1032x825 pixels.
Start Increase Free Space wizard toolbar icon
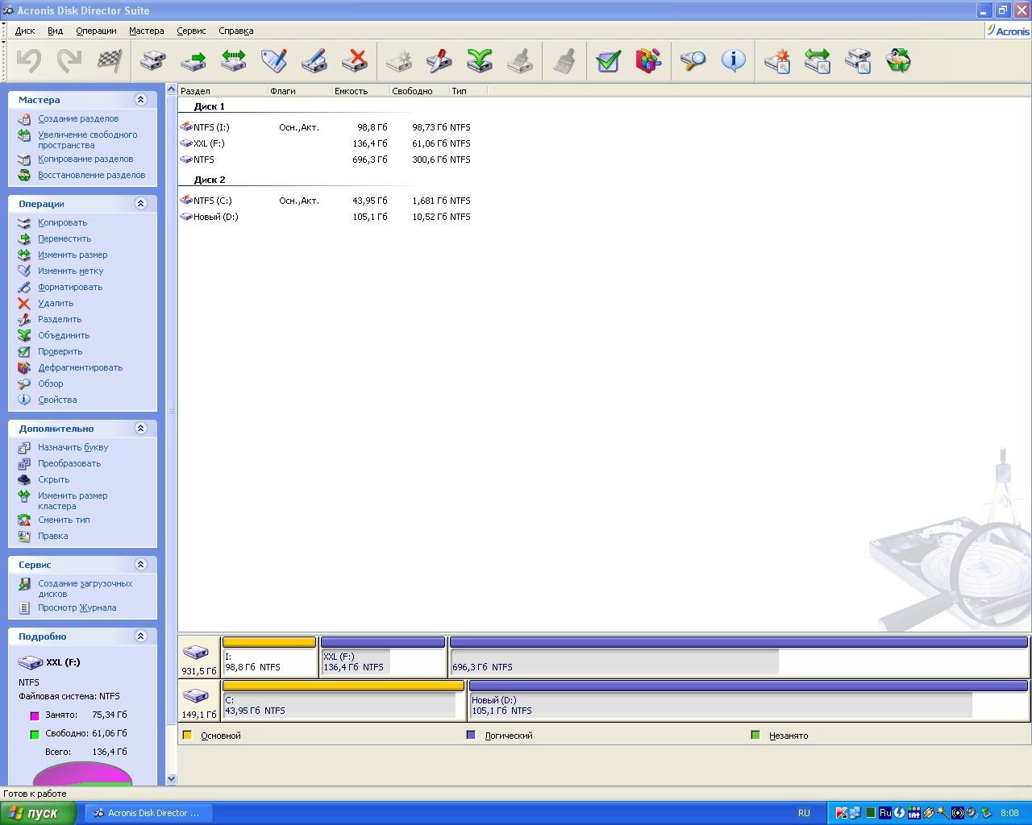click(818, 60)
